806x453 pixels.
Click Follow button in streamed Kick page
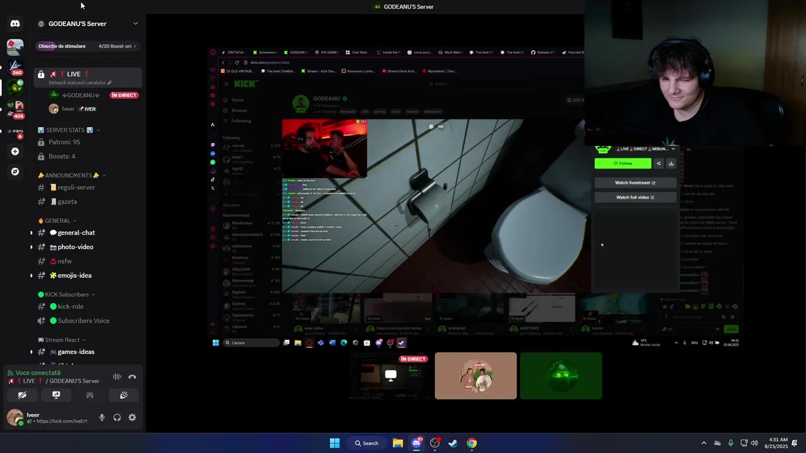tap(623, 164)
